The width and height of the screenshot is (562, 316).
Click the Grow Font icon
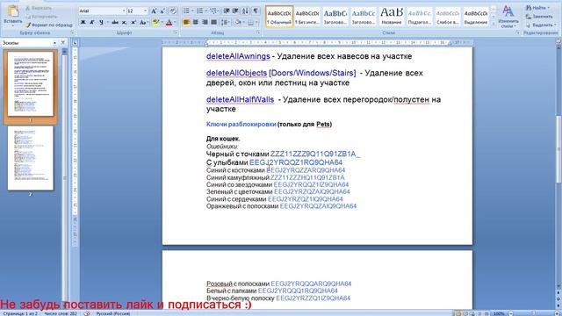pos(154,11)
